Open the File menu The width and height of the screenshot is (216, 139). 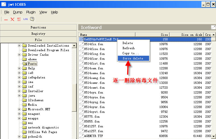(x=7, y=12)
